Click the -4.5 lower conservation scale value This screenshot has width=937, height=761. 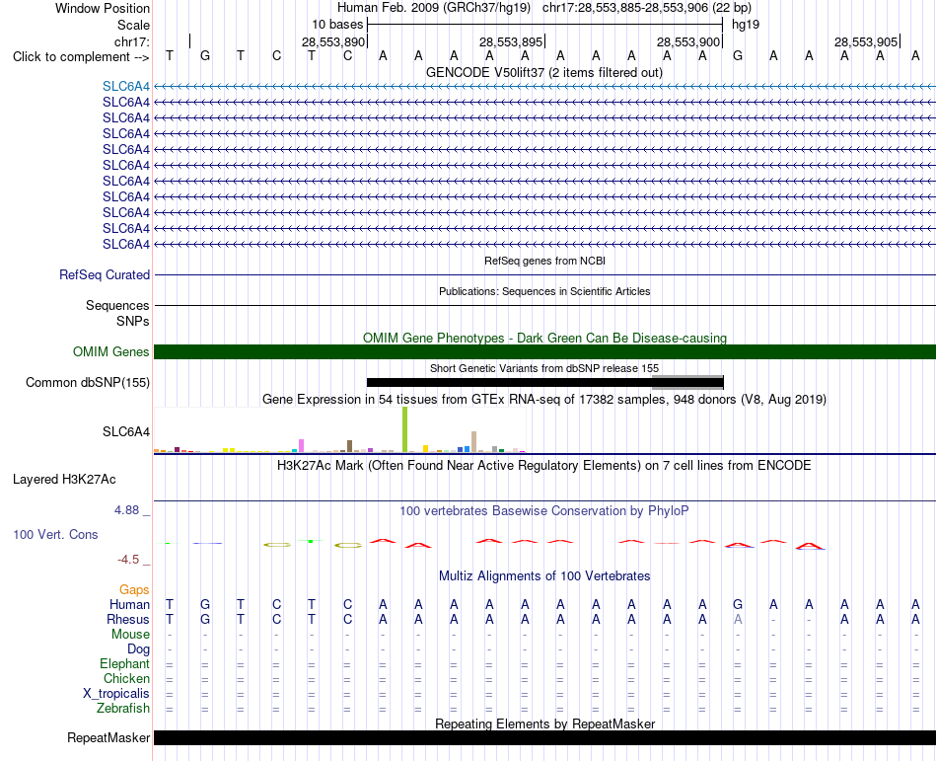tap(128, 560)
